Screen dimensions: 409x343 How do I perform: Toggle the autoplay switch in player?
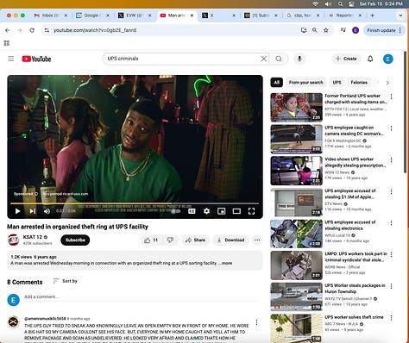tap(176, 211)
